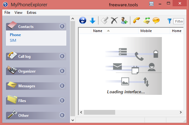The width and height of the screenshot is (189, 125).
Task: Click the Files header label
Action: (x=22, y=101)
